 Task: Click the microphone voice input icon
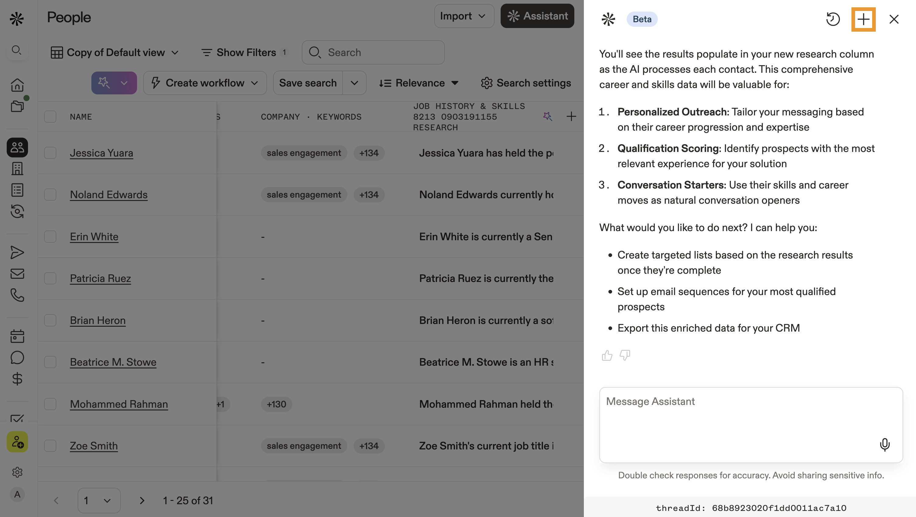(x=884, y=445)
